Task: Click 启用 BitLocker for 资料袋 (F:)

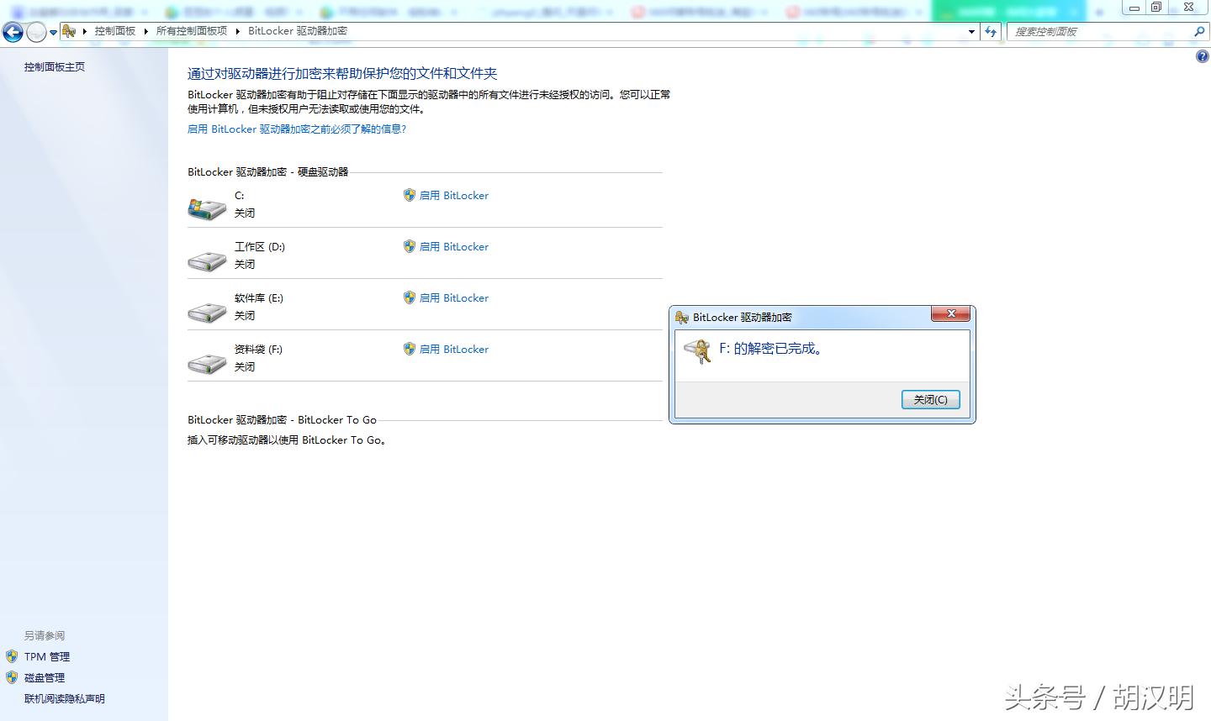Action: (453, 350)
